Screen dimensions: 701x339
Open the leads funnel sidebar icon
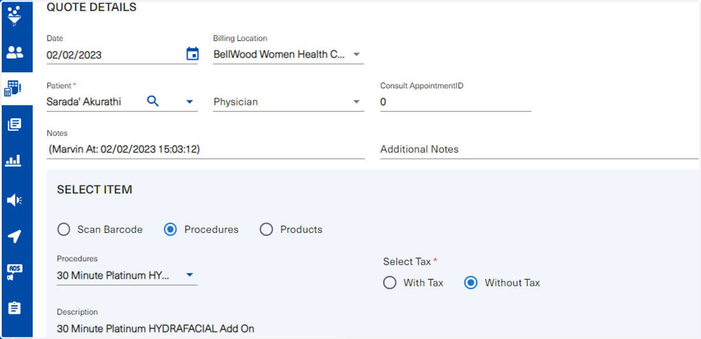(x=15, y=16)
